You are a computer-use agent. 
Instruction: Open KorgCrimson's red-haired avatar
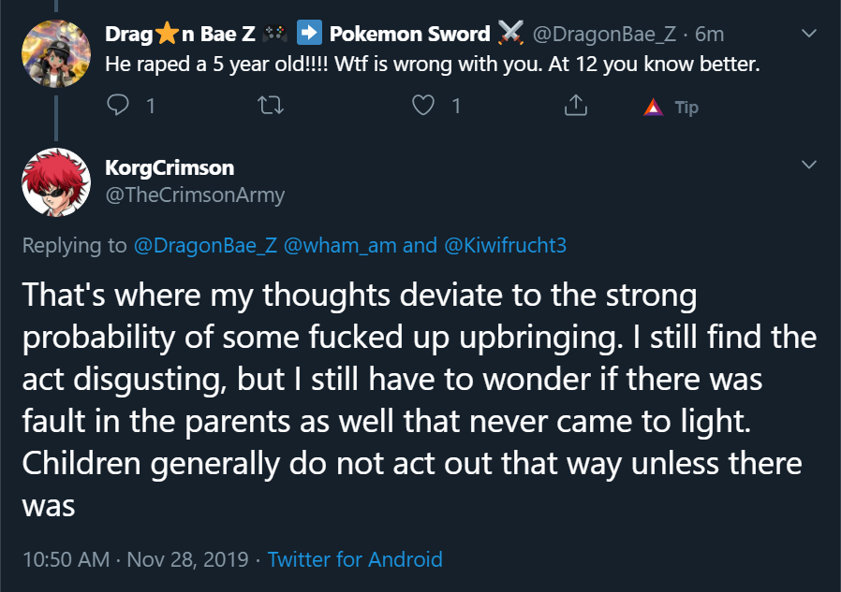56,182
